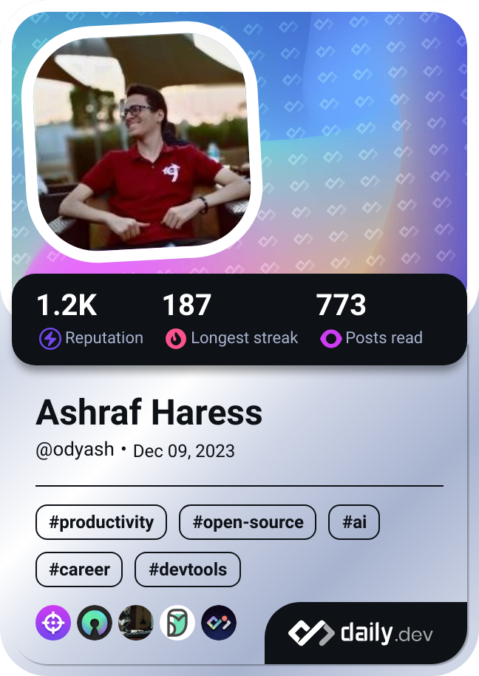Select the #productivity tag
Viewport: 479px width, 676px height.
(101, 522)
